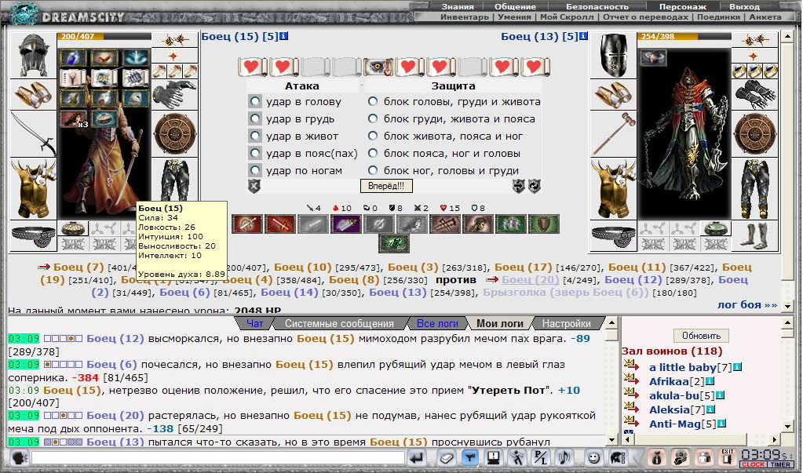
Task: Use the blue potion inventory item
Action: (x=73, y=58)
